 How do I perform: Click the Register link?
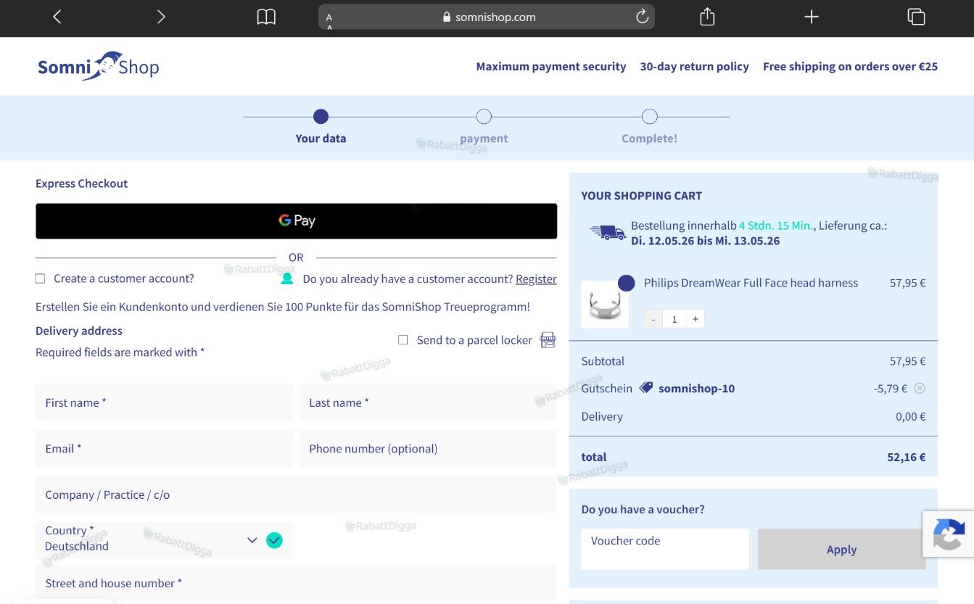(x=536, y=278)
